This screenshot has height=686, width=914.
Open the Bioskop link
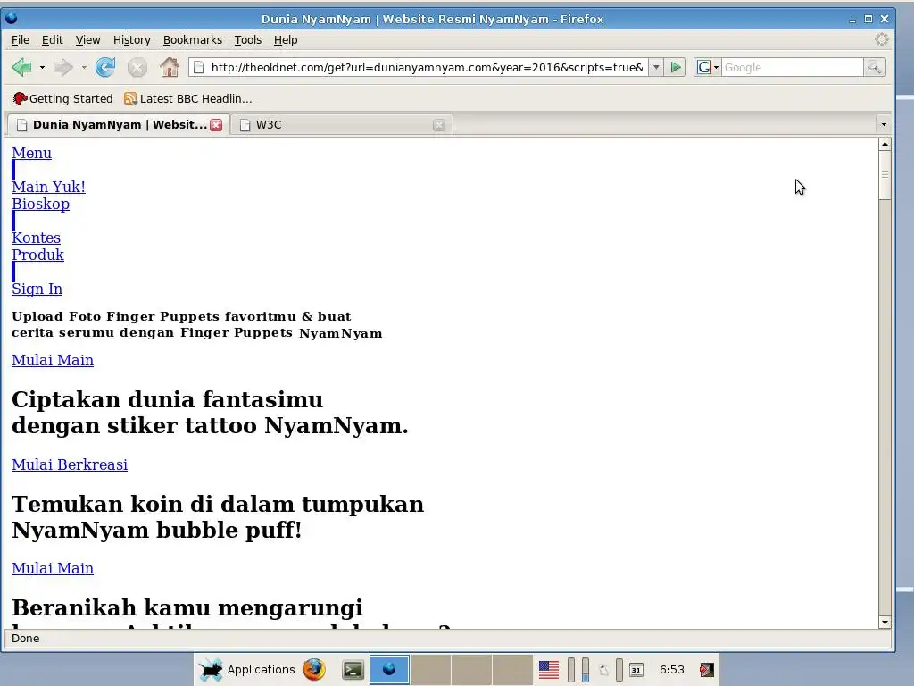40,204
